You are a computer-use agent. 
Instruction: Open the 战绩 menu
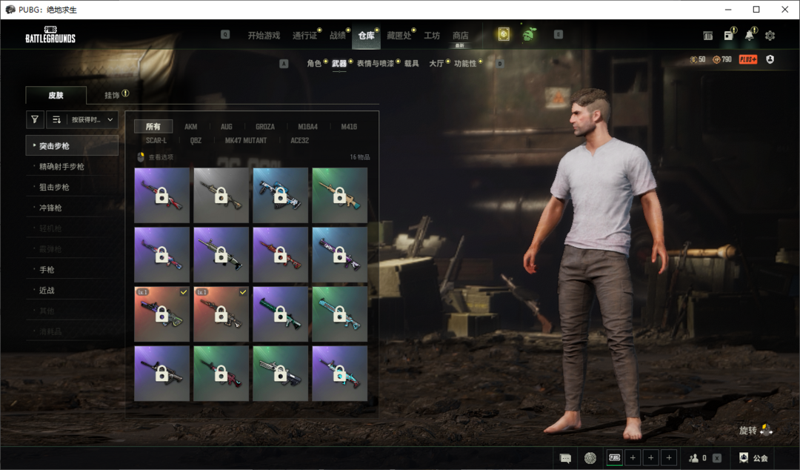pyautogui.click(x=337, y=36)
